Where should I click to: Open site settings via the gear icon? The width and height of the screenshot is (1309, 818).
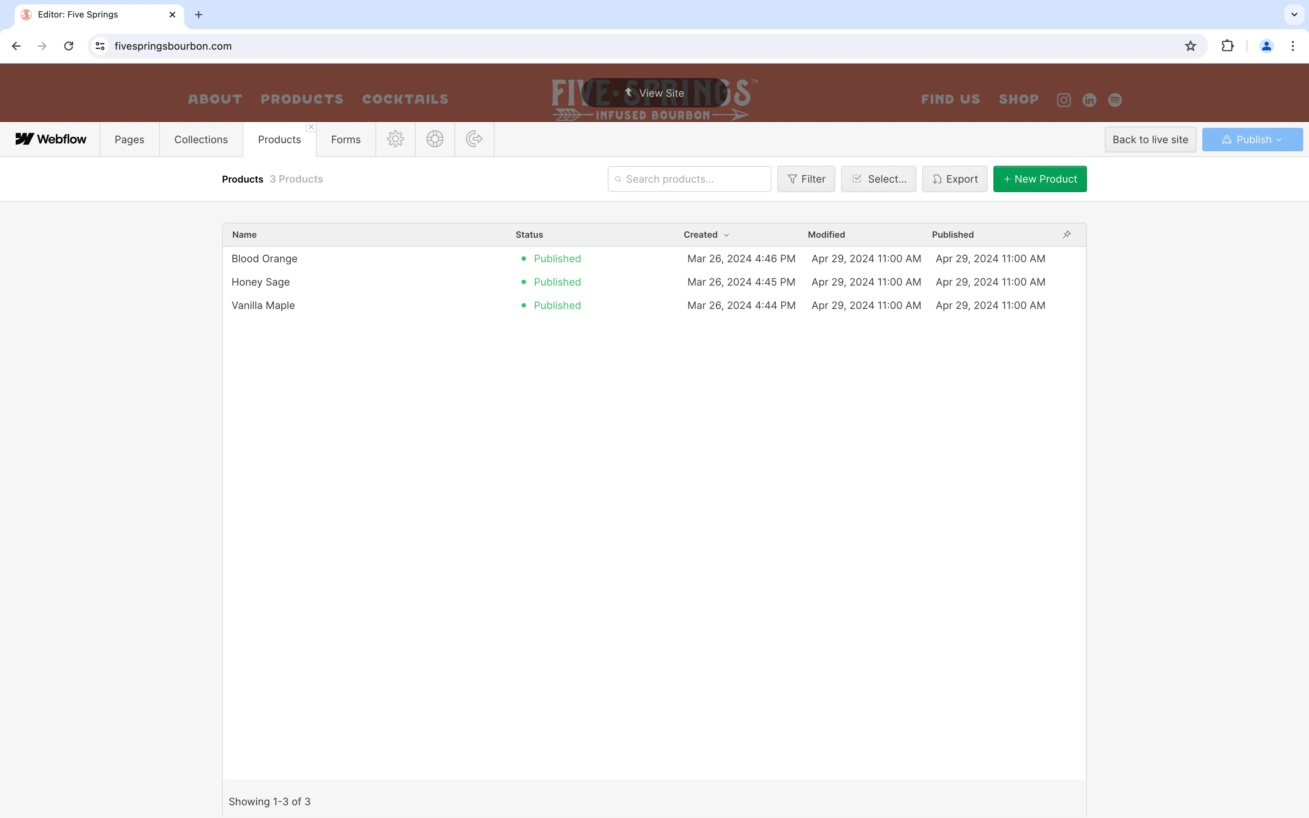395,139
